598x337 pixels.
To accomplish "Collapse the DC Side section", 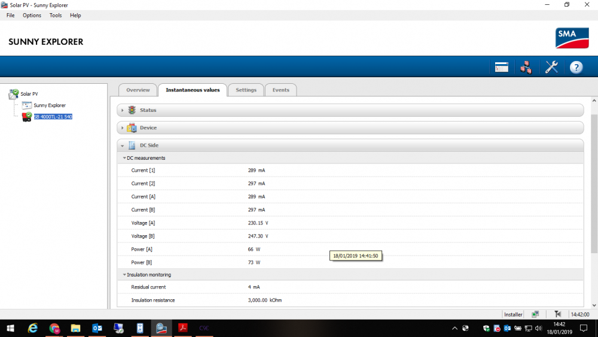I will click(123, 145).
